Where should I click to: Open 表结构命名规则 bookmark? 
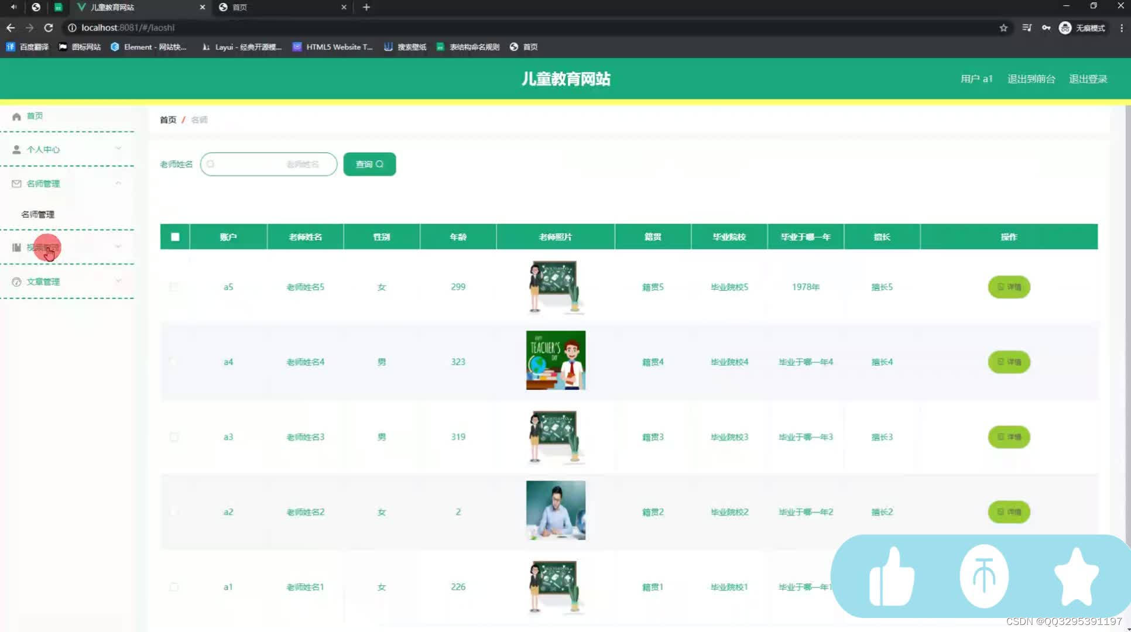[x=468, y=47]
